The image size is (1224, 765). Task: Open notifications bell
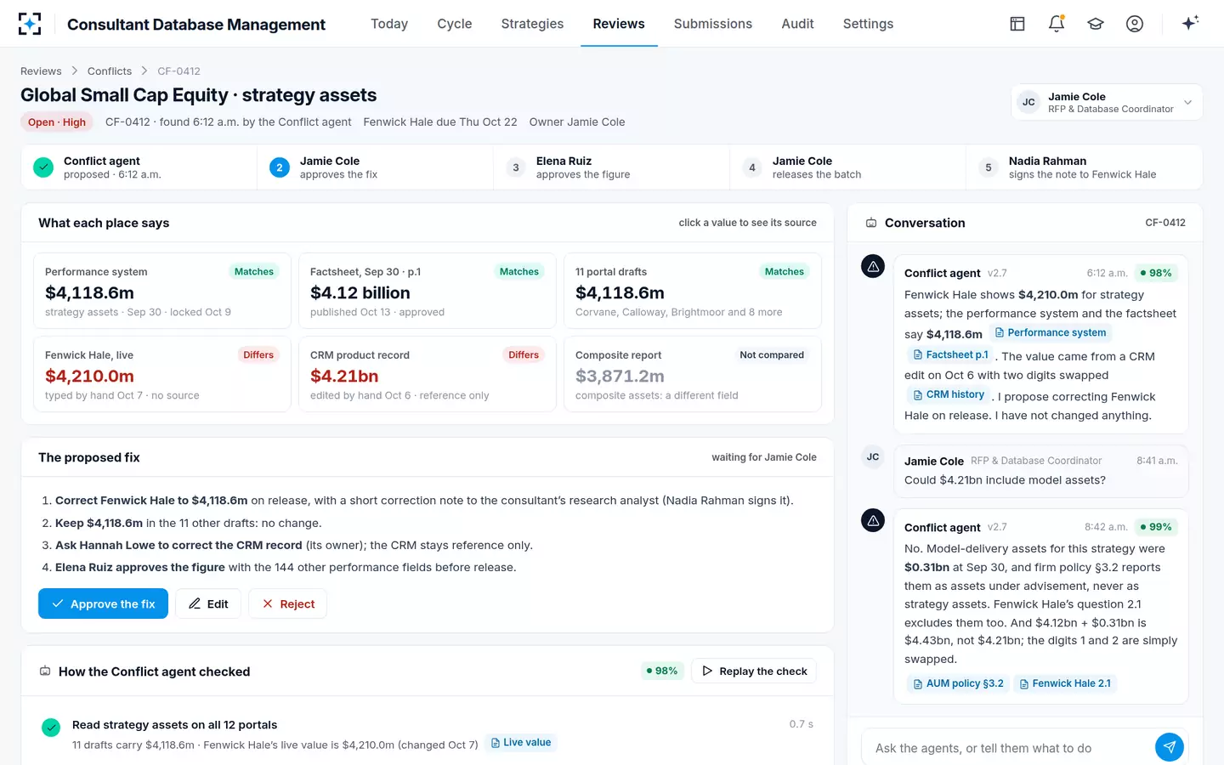click(x=1057, y=24)
